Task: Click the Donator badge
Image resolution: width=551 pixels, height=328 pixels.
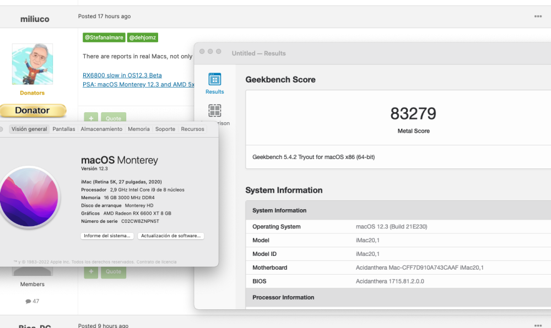Action: (x=33, y=110)
